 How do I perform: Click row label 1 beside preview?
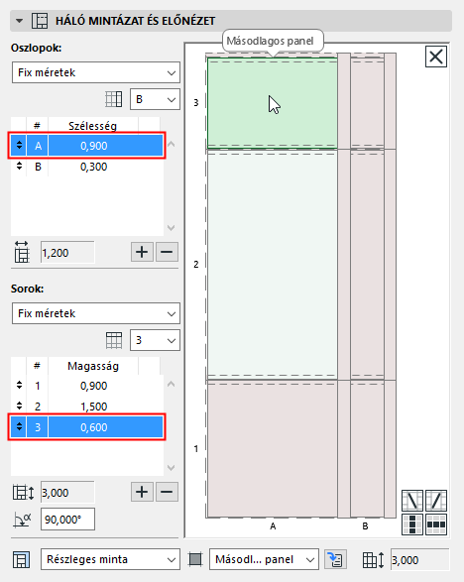(196, 449)
